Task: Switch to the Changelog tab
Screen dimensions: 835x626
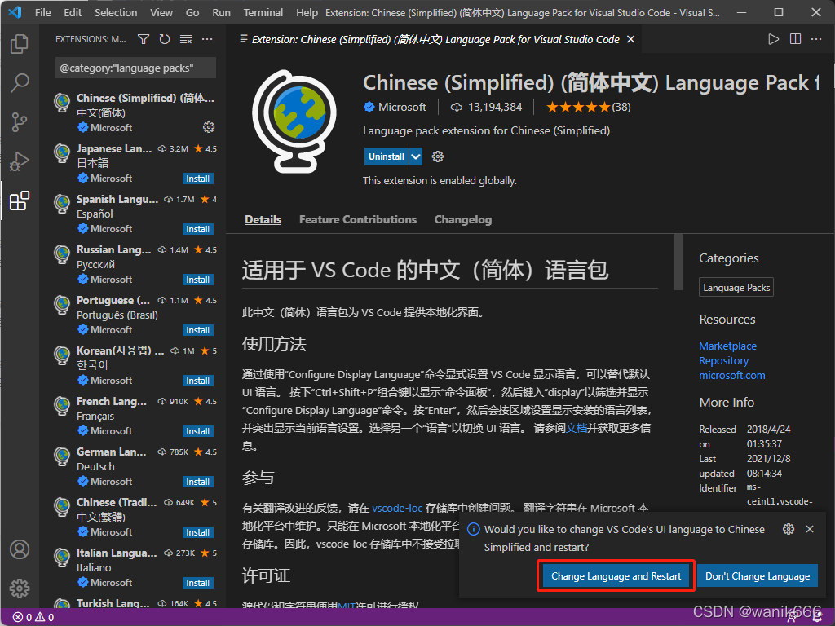Action: [463, 219]
